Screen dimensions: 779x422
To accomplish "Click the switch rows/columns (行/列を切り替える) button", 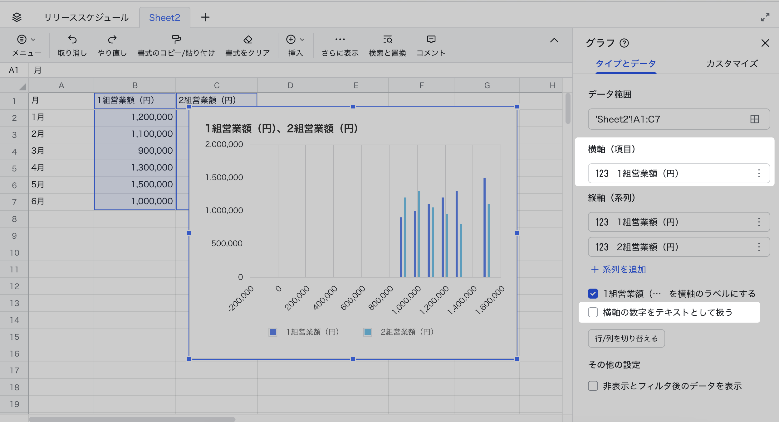I will click(626, 338).
